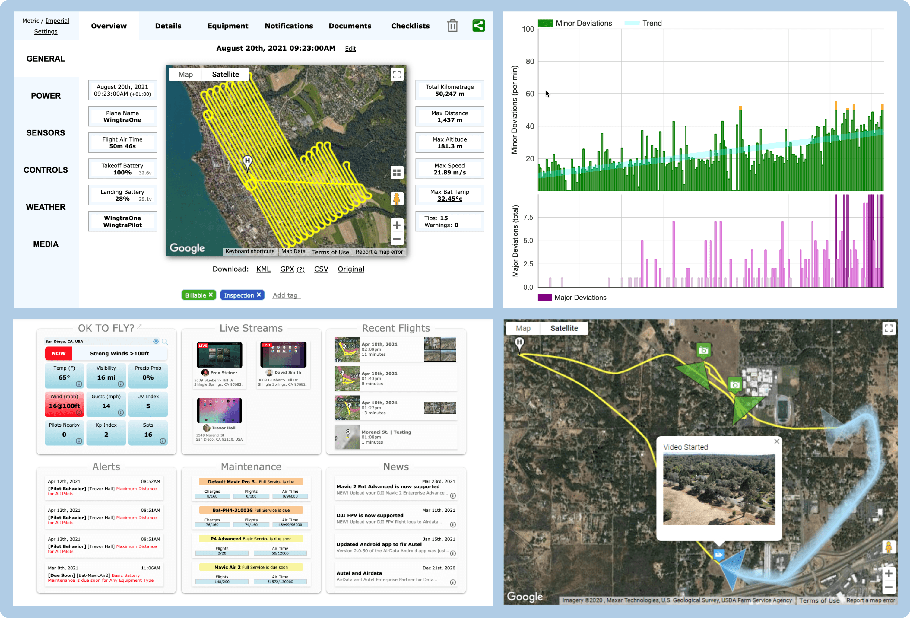Viewport: 910px width, 618px height.
Task: Select the WEATHER sidebar section
Action: click(x=46, y=207)
